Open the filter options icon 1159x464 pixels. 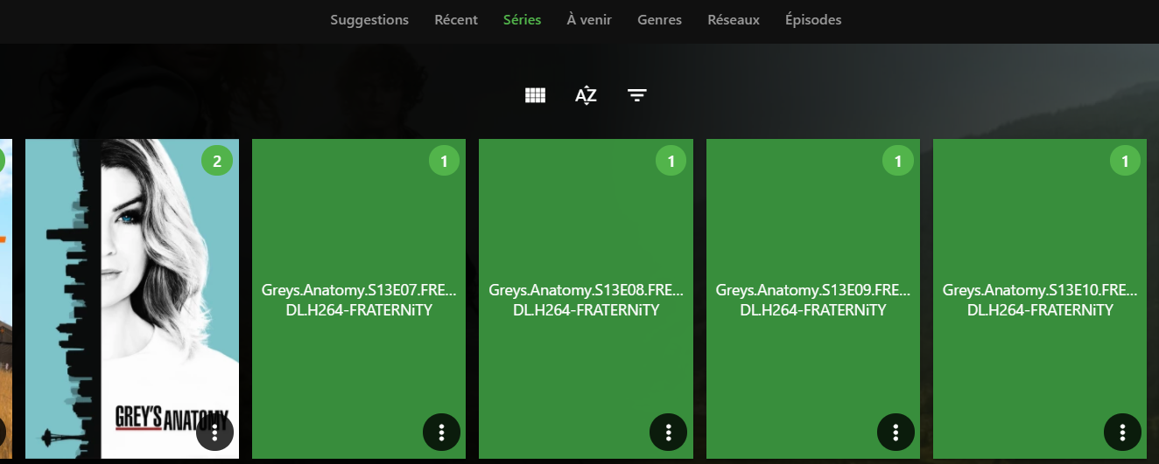(637, 95)
